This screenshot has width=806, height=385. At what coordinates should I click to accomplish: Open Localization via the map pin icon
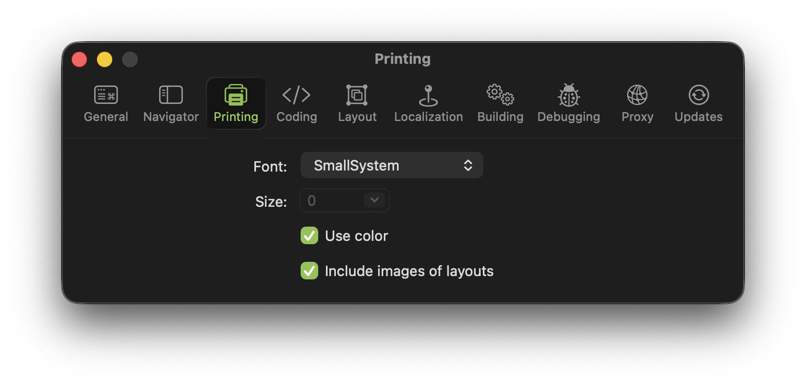(428, 96)
